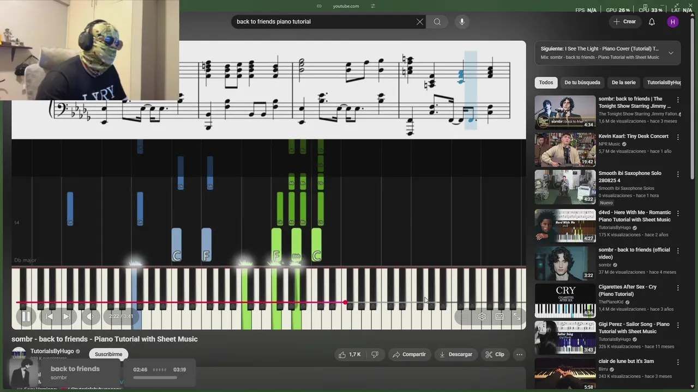Open Kevin Kaarl Tiny Desk thumbnail
The image size is (698, 392).
coord(565,150)
